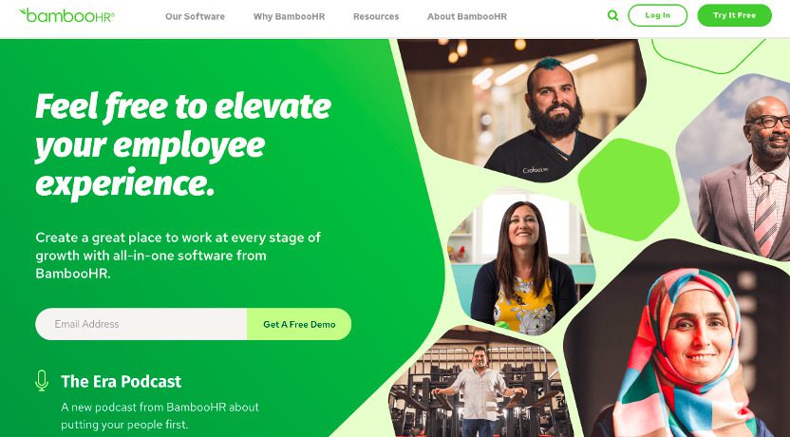Click the podcast microphone icon

point(42,381)
